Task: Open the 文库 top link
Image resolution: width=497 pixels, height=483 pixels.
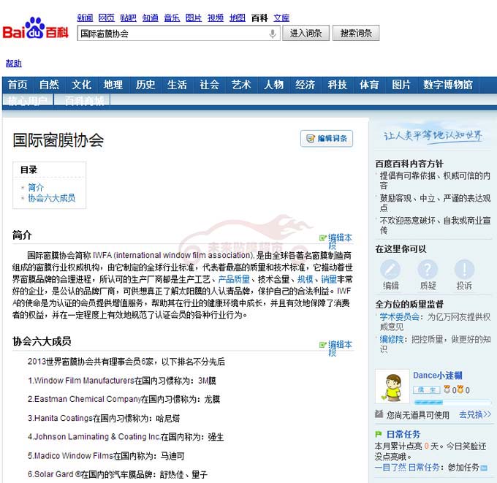Action: (x=281, y=18)
